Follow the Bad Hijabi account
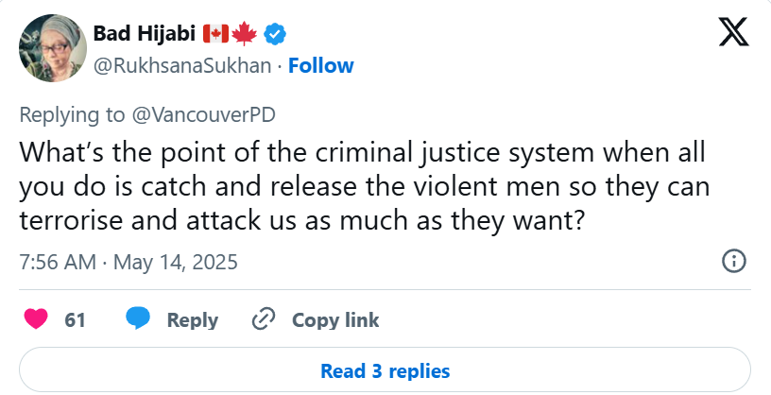771x395 pixels. click(321, 65)
